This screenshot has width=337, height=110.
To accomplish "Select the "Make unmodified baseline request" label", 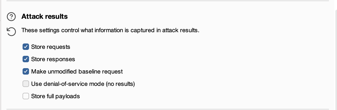I will coord(77,72).
